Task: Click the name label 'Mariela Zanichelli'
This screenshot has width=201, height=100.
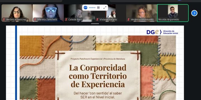Action: pyautogui.click(x=47, y=20)
